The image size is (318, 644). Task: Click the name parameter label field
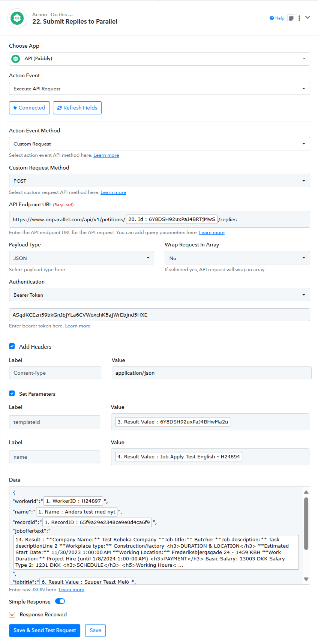(x=54, y=457)
